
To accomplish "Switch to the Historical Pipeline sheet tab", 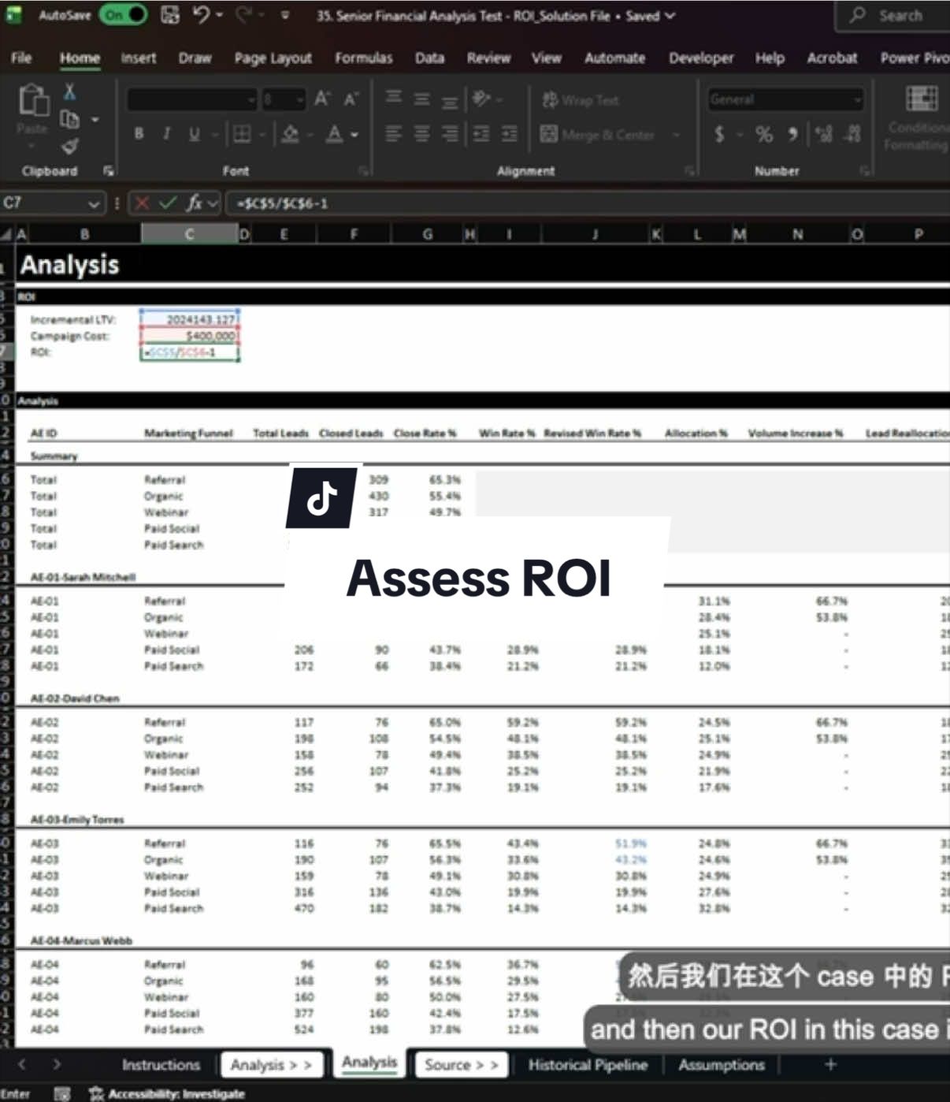I will (x=588, y=1065).
